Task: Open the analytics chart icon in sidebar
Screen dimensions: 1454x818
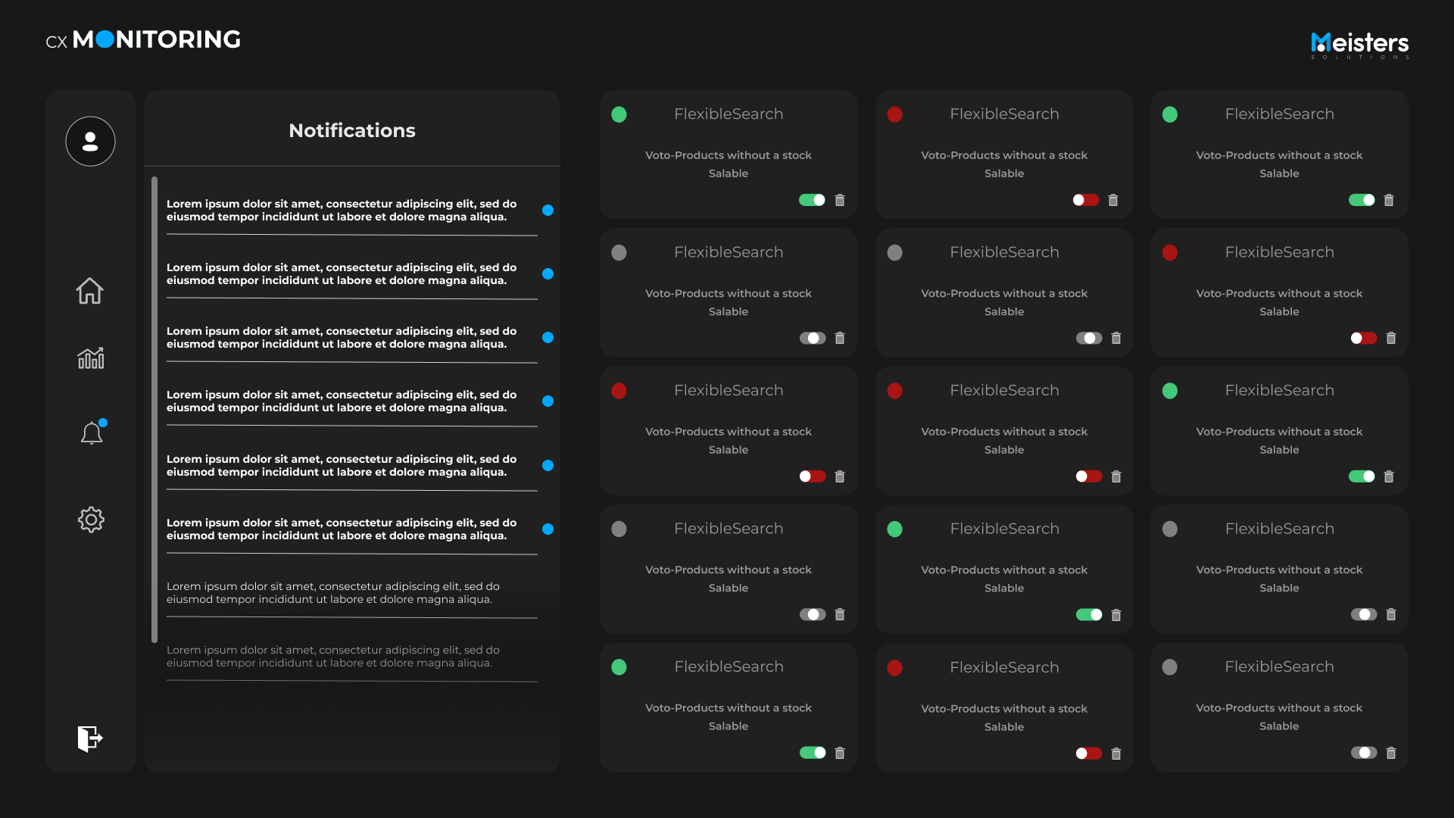Action: coord(91,358)
